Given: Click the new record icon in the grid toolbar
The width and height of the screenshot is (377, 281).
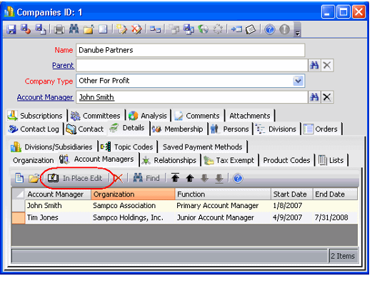Looking at the screenshot, I should pyautogui.click(x=19, y=178).
